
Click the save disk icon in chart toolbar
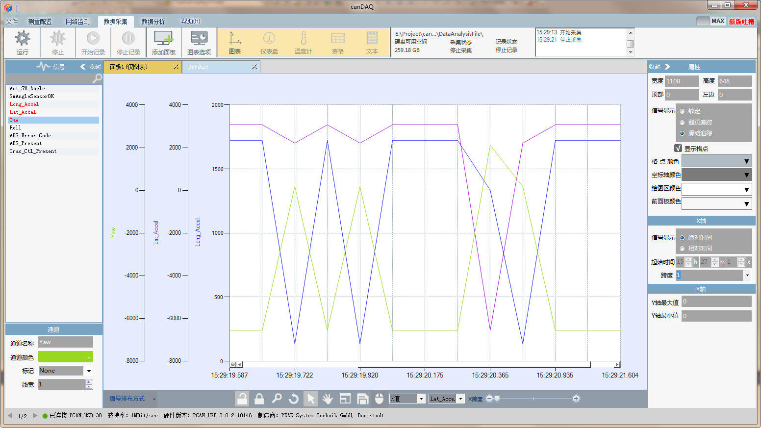362,399
